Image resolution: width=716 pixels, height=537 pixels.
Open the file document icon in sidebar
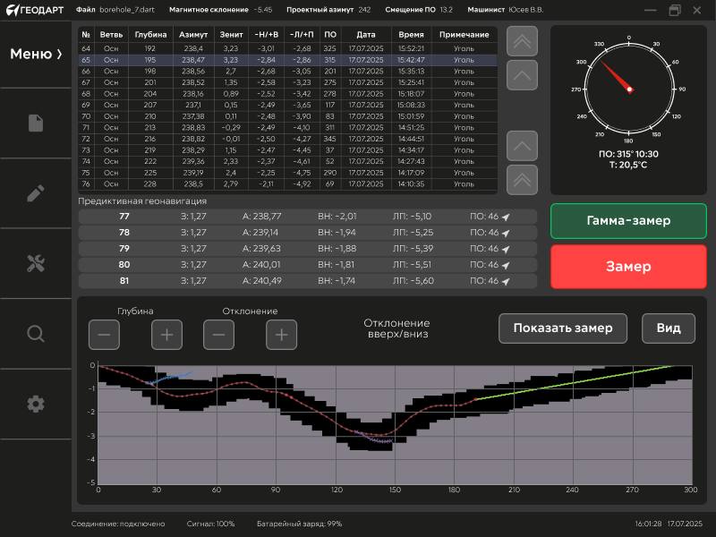(36, 124)
